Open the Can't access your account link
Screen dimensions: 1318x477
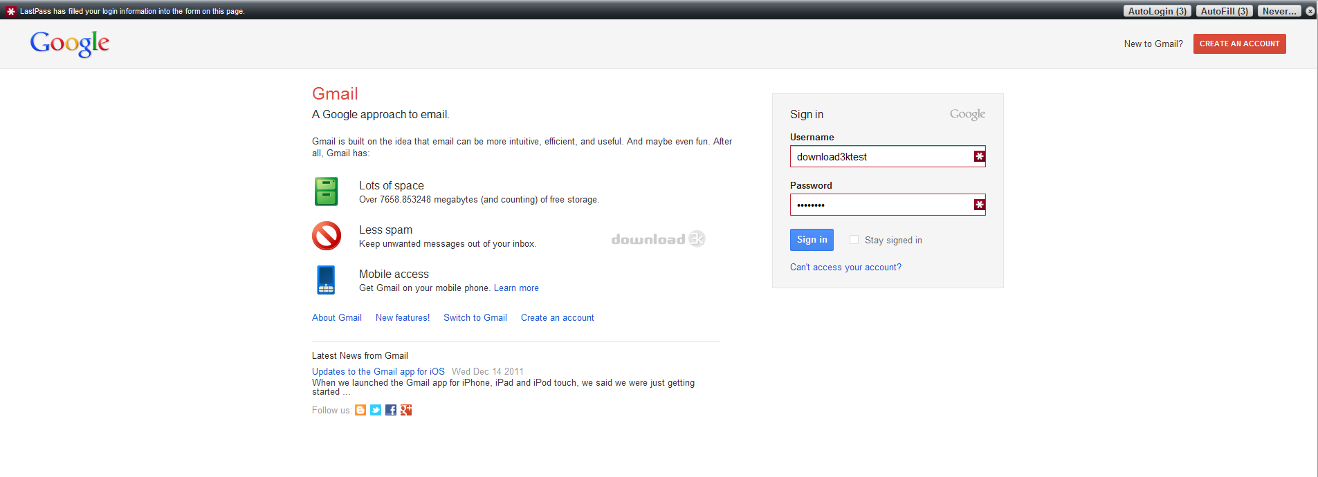click(x=845, y=268)
